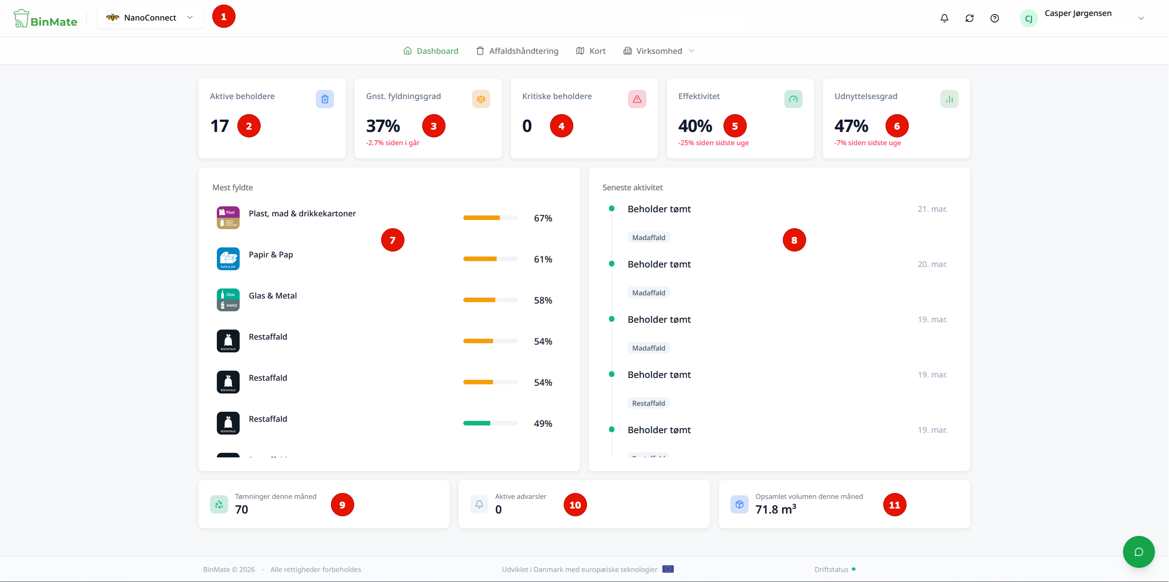Click the gauge icon on Effektivitet card
1169x582 pixels.
tap(793, 99)
